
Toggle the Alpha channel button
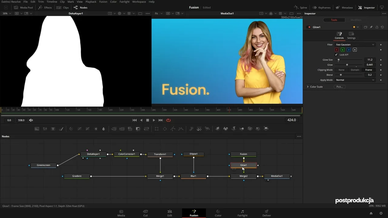pyautogui.click(x=355, y=50)
